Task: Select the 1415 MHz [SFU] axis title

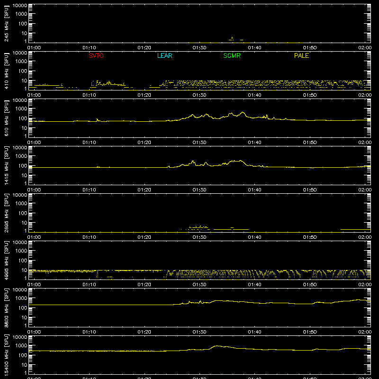Action: pos(6,165)
